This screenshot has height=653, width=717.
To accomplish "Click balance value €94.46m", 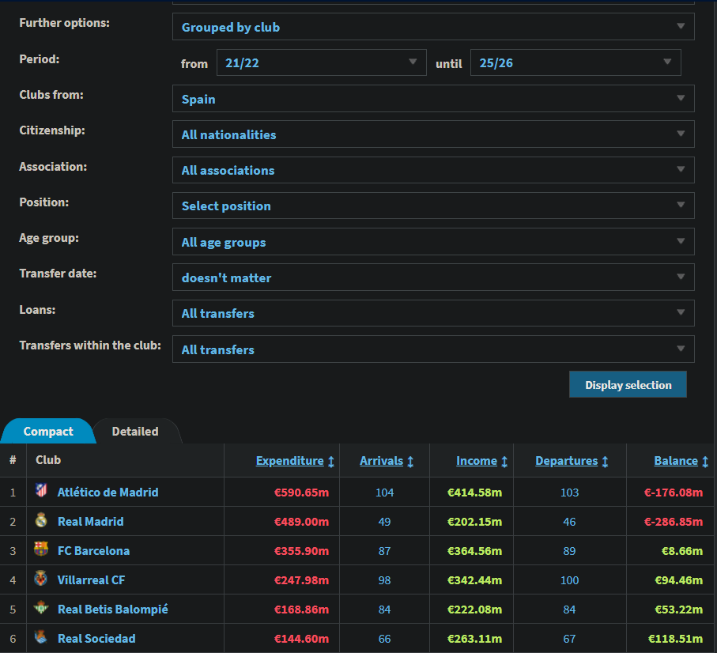I will [679, 580].
